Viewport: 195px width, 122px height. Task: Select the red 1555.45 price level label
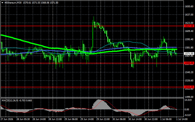pos(189,63)
